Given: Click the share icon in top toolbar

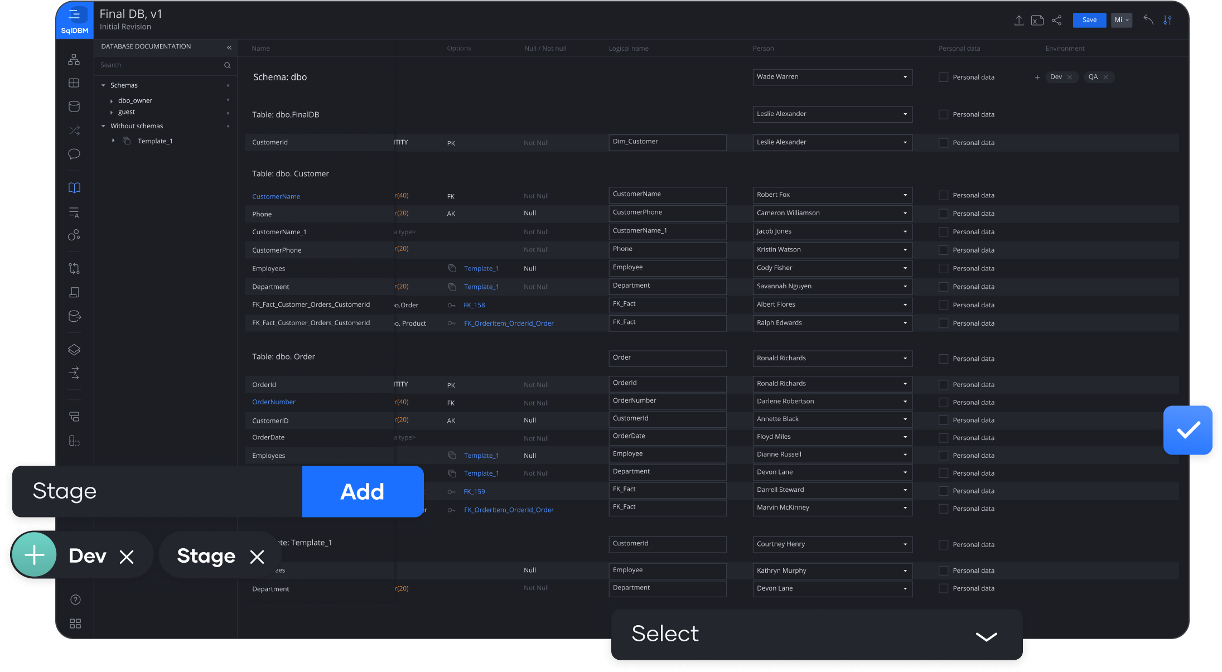Looking at the screenshot, I should (1056, 21).
